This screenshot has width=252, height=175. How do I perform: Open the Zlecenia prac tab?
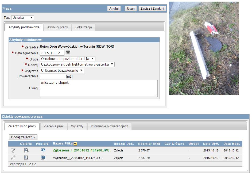(x=54, y=126)
